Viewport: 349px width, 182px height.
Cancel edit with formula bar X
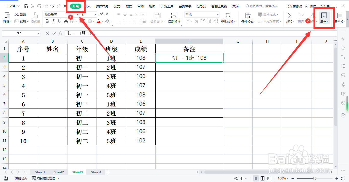coord(47,33)
